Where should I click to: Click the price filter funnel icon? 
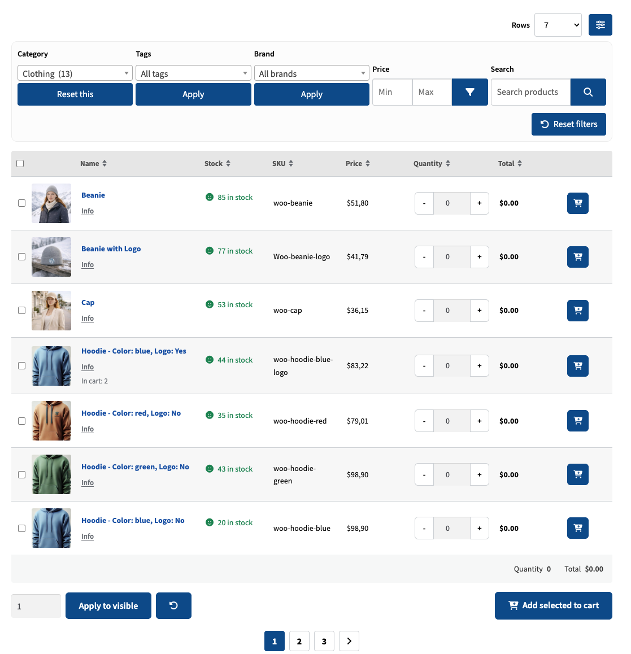click(x=469, y=92)
